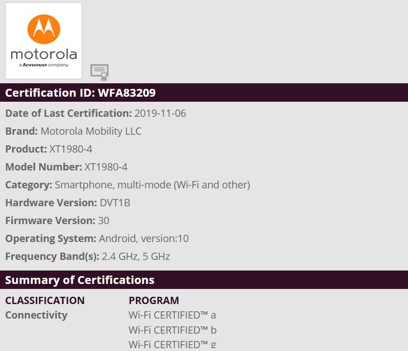Screen dimensions: 408x351
Task: Click the Wi-Fi CERTIFIED g entry
Action: click(172, 345)
